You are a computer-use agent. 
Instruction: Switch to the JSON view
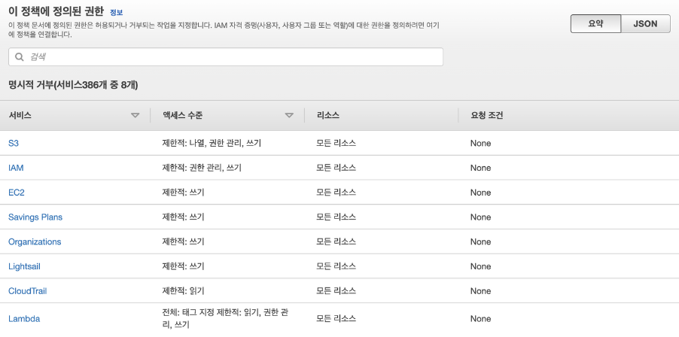click(x=645, y=24)
